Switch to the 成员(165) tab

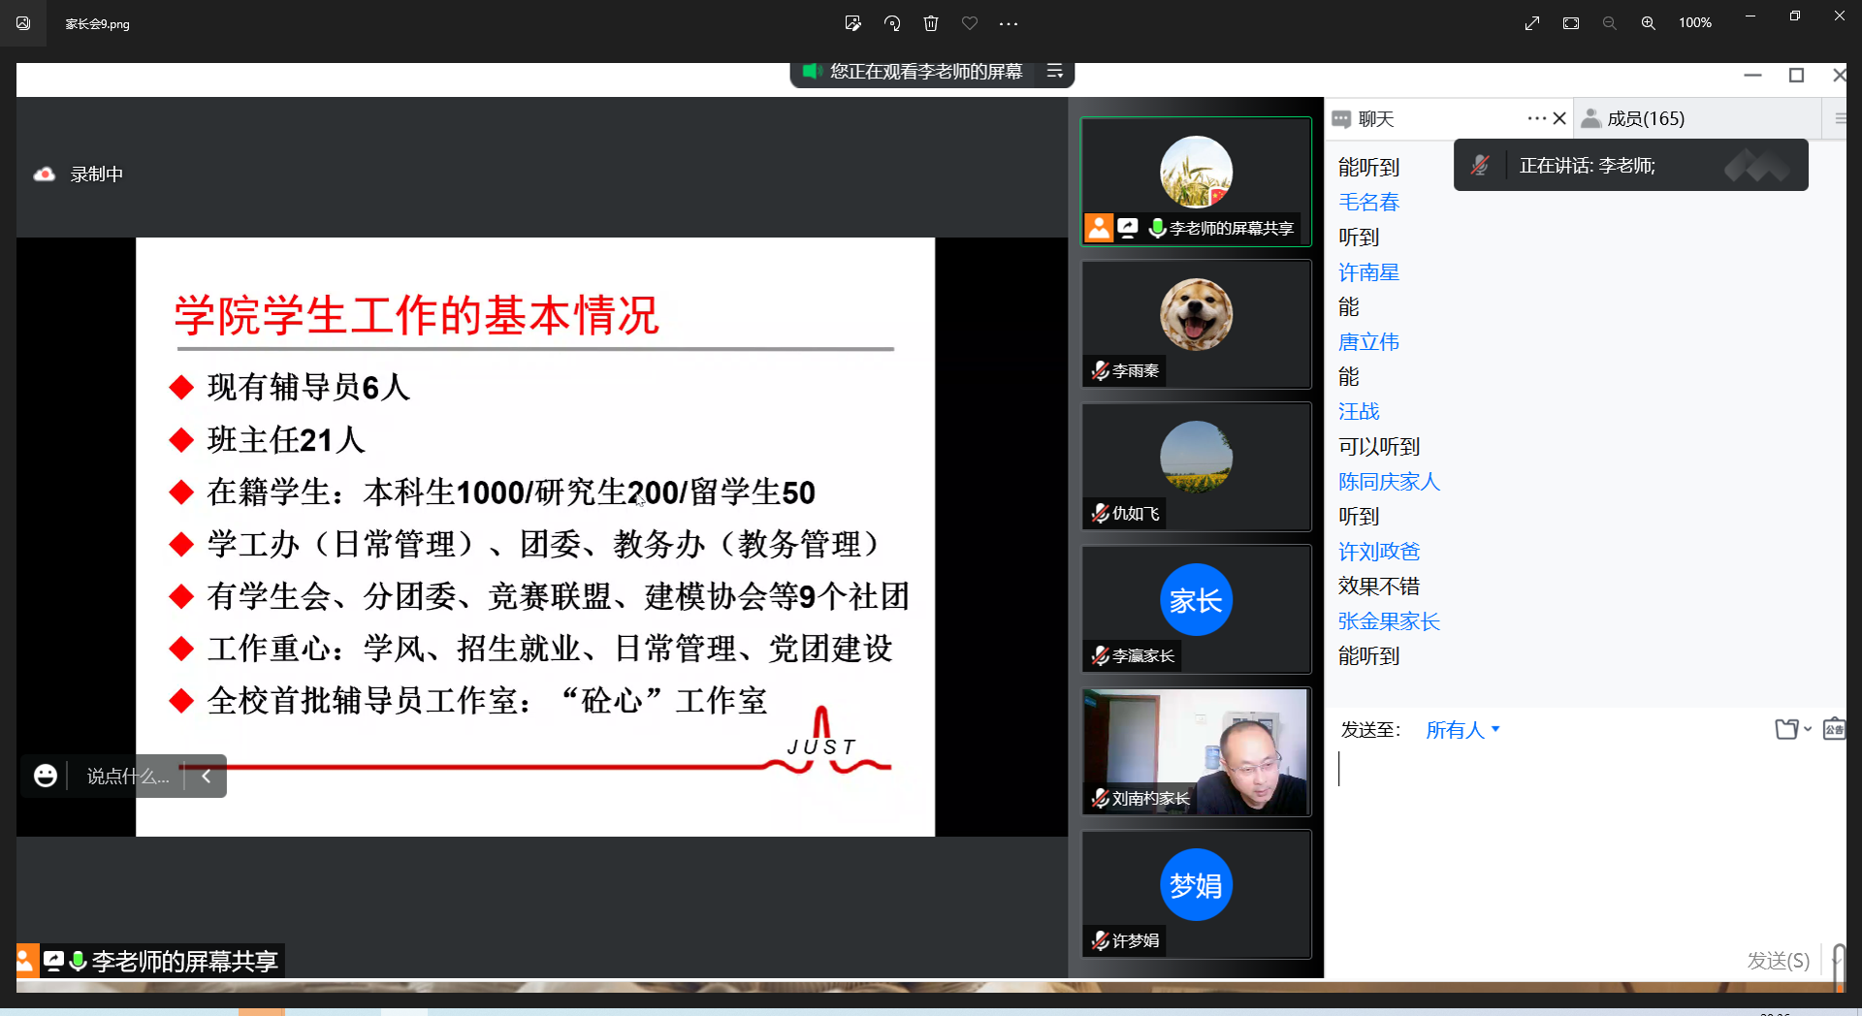click(1645, 118)
